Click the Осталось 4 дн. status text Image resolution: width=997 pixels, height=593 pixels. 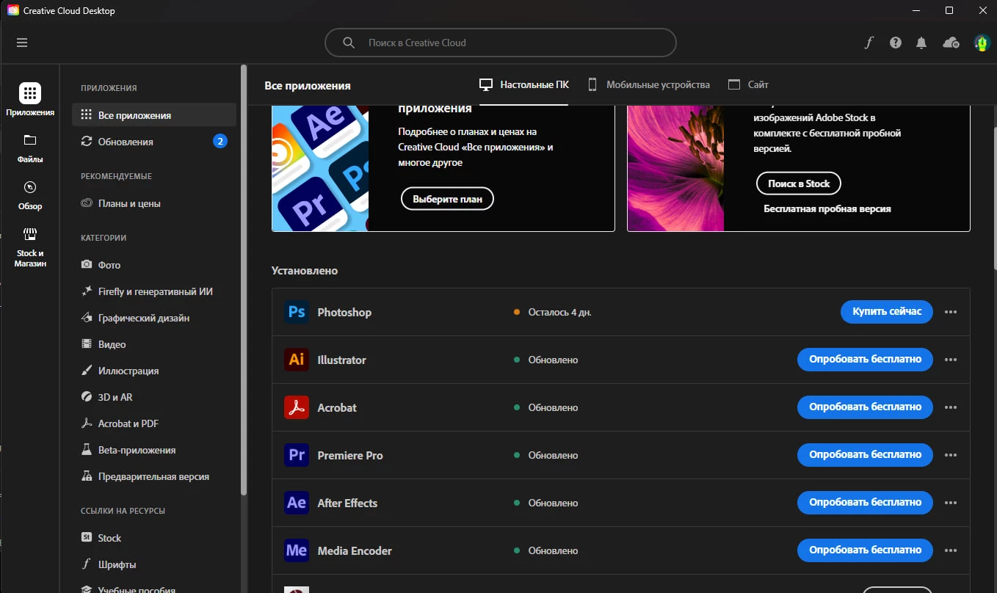559,312
